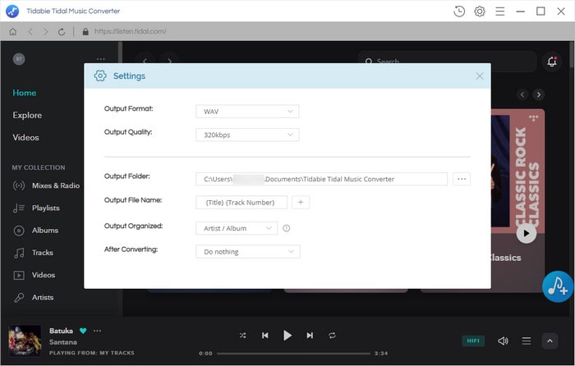Open artist Santana link

(x=63, y=342)
